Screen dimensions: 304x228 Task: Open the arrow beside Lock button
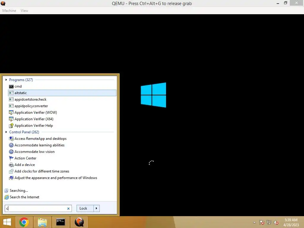96,208
